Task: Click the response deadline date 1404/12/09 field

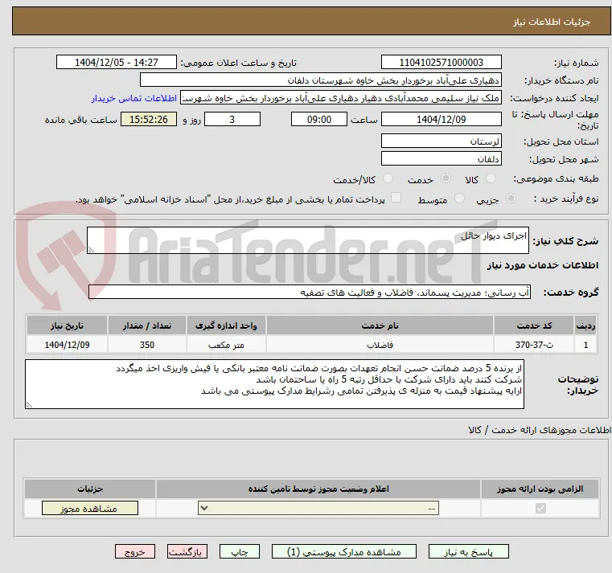Action: pyautogui.click(x=441, y=120)
